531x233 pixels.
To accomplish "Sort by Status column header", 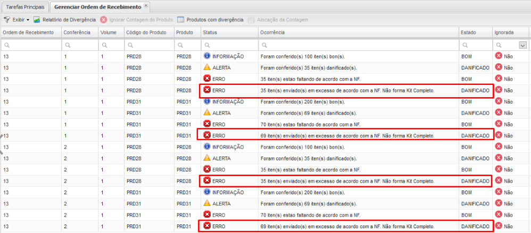I will [x=230, y=32].
